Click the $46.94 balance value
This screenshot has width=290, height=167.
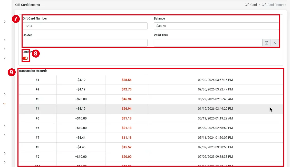(x=127, y=99)
